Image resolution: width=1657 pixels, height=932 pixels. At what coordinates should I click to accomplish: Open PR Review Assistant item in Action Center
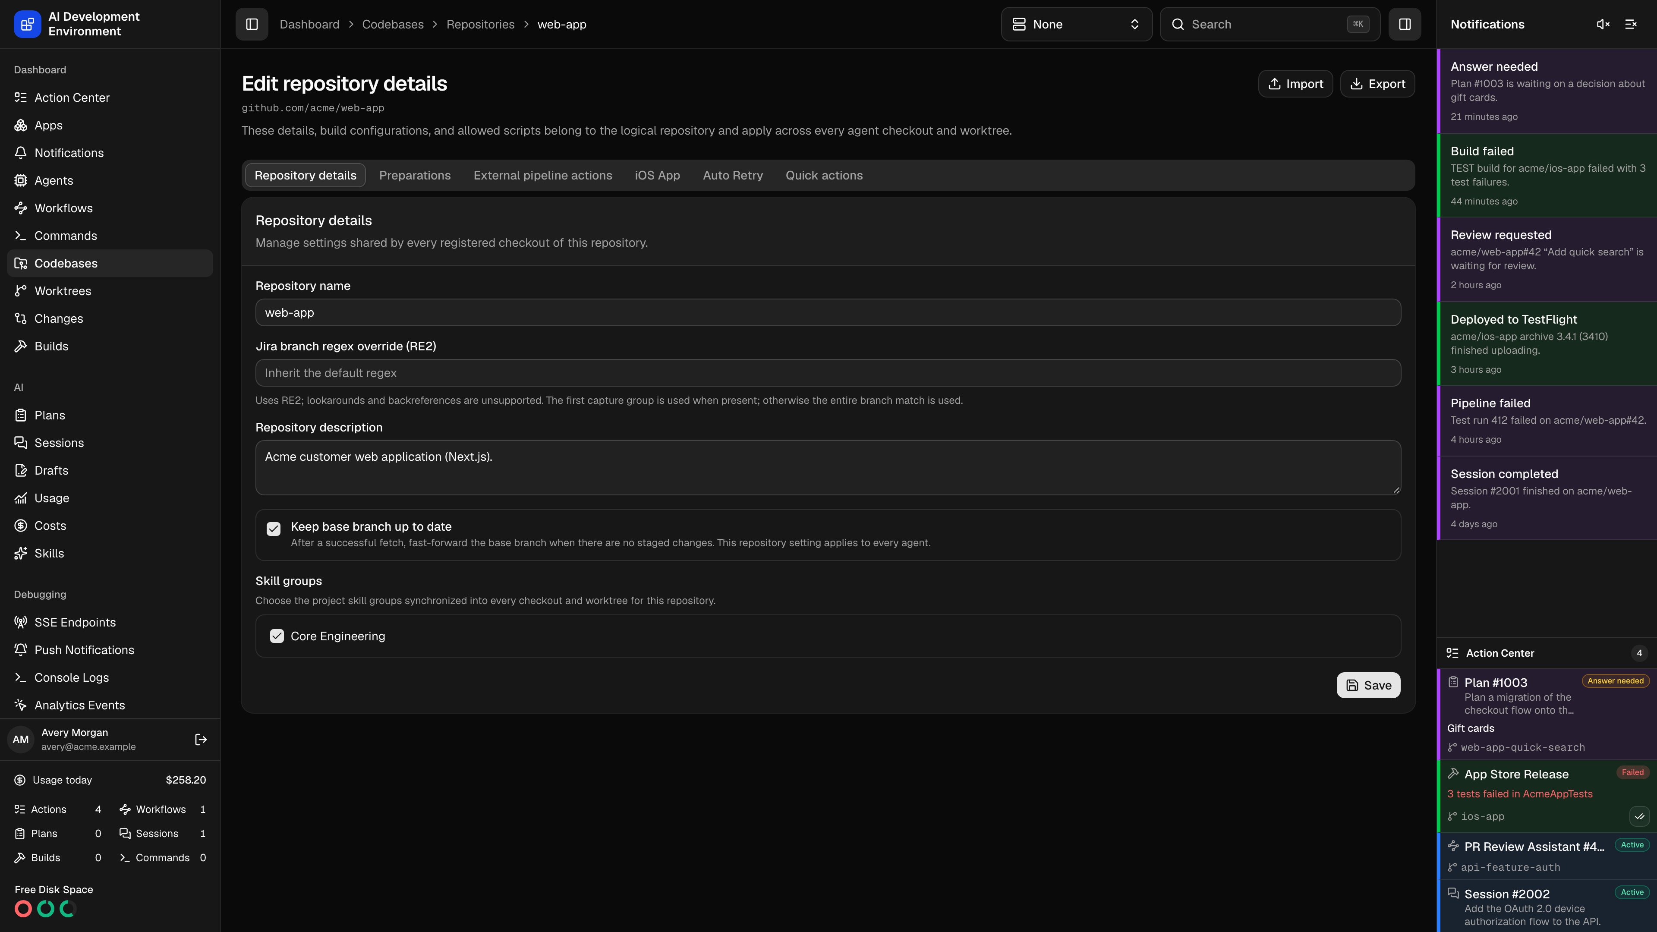coord(1547,856)
